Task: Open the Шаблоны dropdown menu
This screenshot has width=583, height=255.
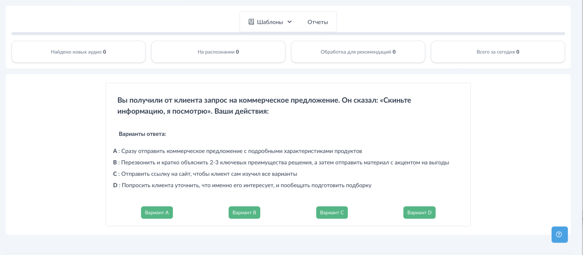Action: 270,22
